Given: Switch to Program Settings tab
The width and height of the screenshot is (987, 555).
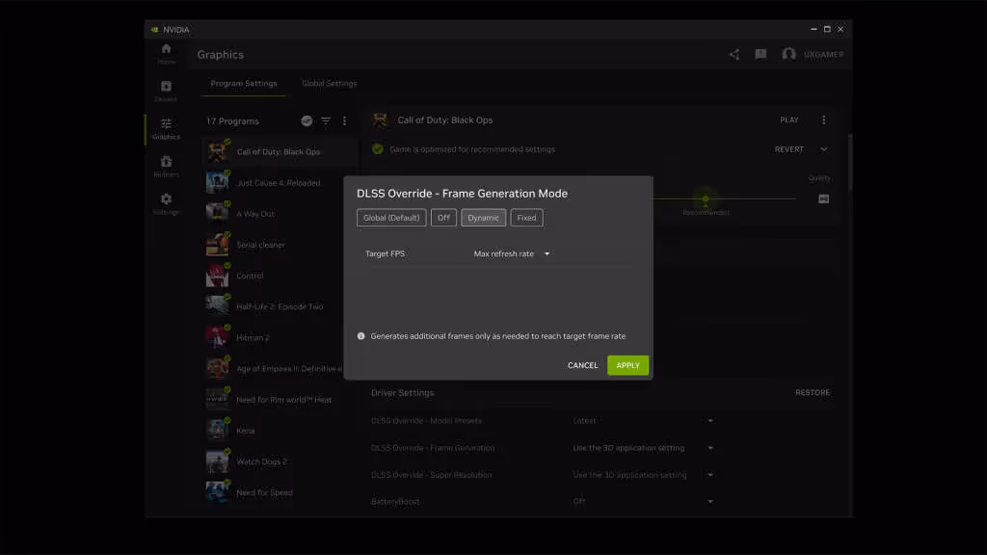Looking at the screenshot, I should (x=244, y=84).
